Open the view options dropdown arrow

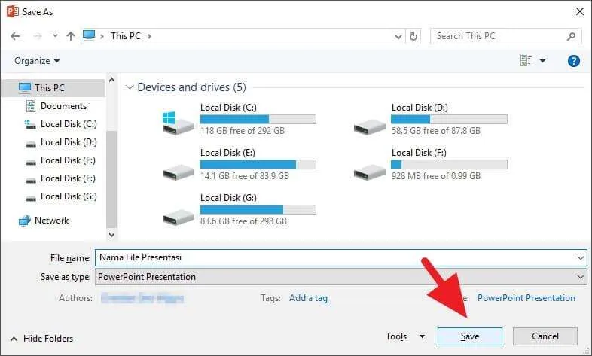pyautogui.click(x=542, y=61)
